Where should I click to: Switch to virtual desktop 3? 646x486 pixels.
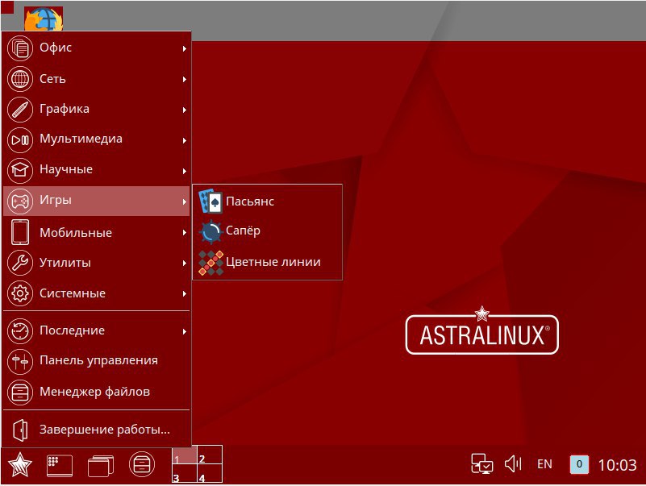point(185,473)
